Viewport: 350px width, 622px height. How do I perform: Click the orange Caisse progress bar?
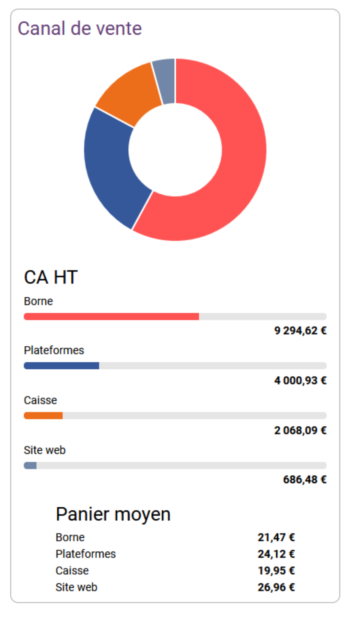175,416
